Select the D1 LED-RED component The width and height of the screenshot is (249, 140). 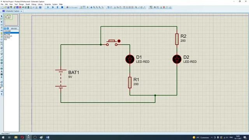tap(130, 59)
